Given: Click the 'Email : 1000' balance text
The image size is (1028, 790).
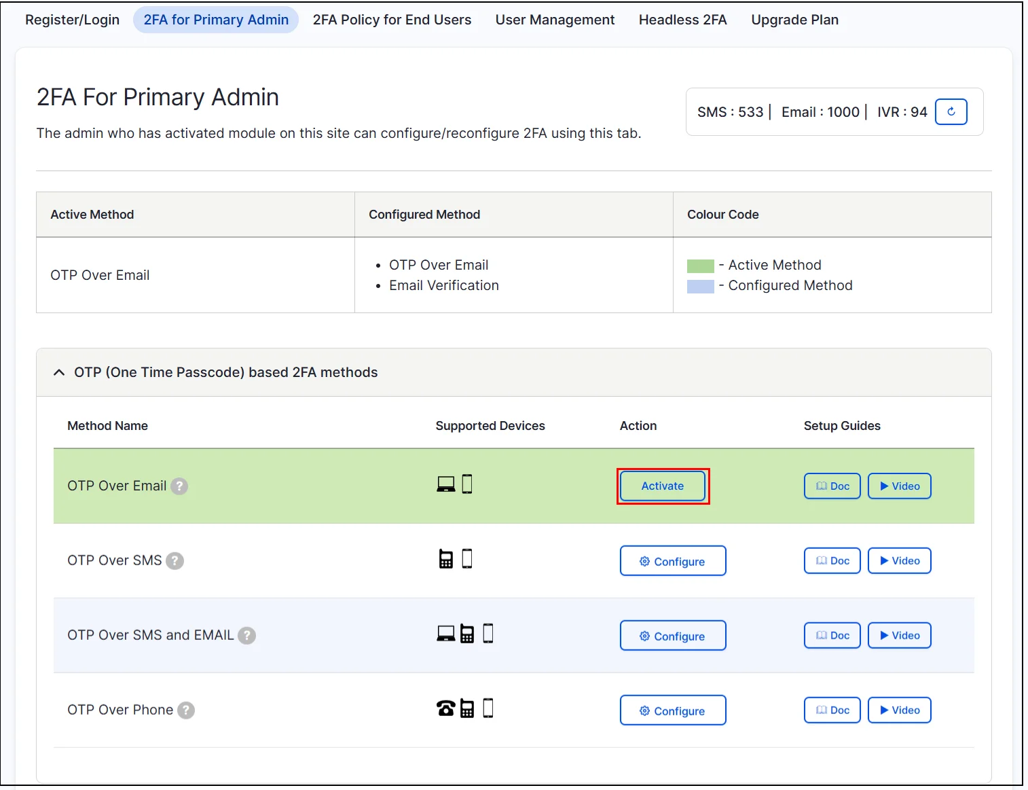Looking at the screenshot, I should point(820,112).
